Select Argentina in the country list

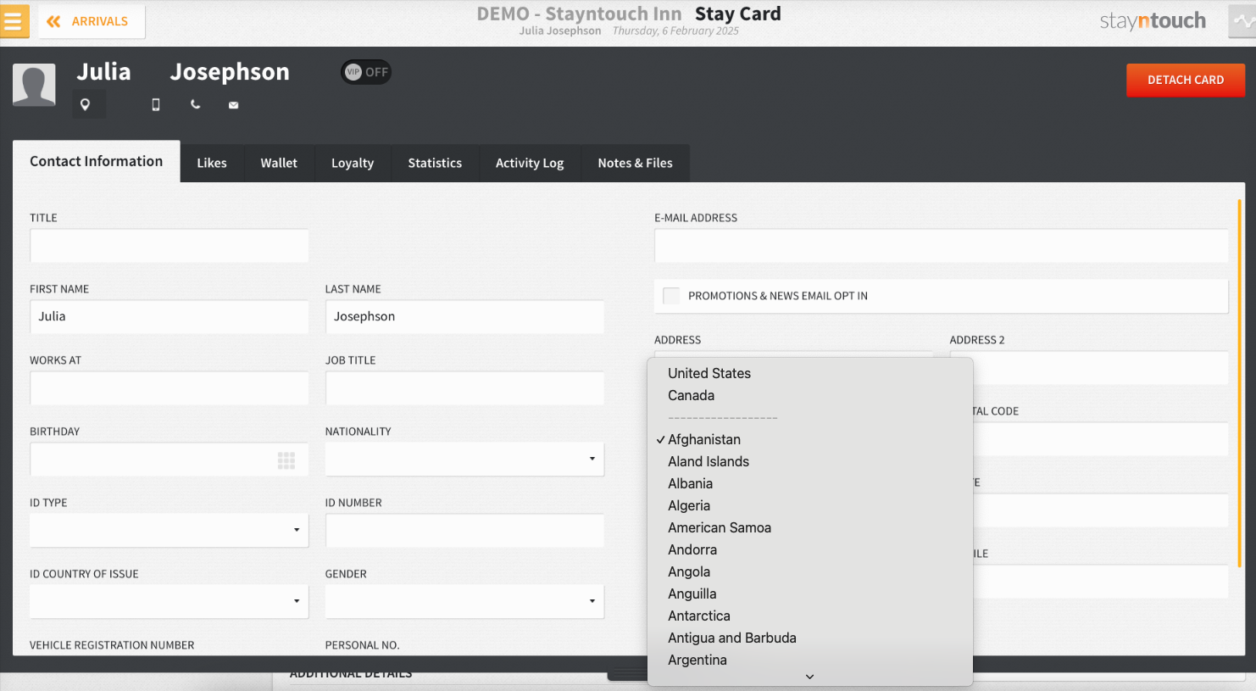(x=810, y=660)
